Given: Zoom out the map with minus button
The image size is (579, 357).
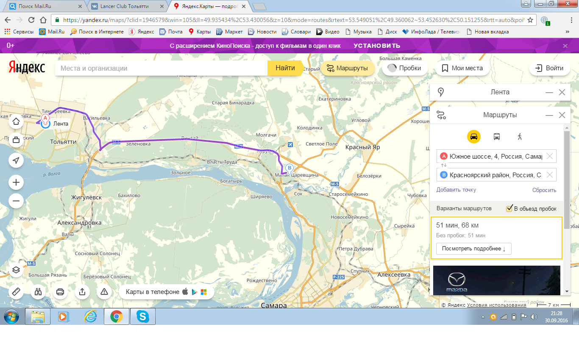Looking at the screenshot, I should [16, 201].
